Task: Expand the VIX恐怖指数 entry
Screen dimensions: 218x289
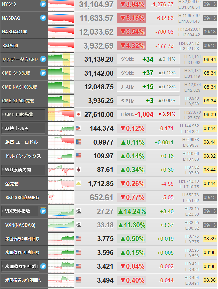Action: pos(20,211)
